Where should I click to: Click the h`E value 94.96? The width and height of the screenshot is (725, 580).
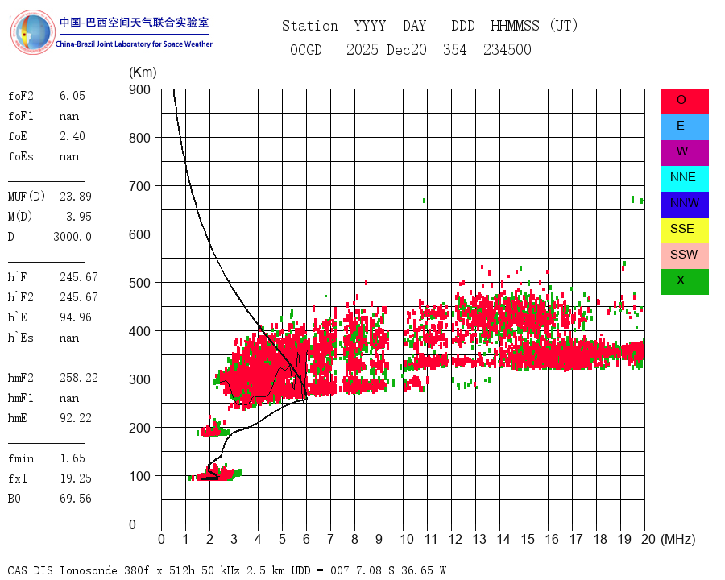point(76,317)
